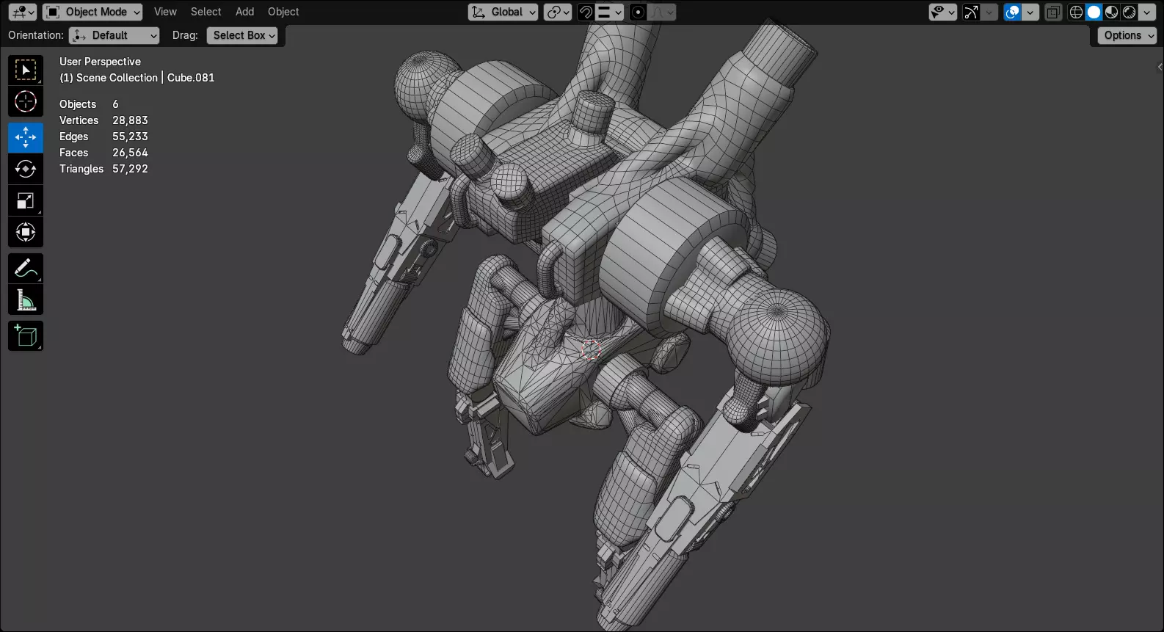Open the Object Mode dropdown

coord(92,12)
